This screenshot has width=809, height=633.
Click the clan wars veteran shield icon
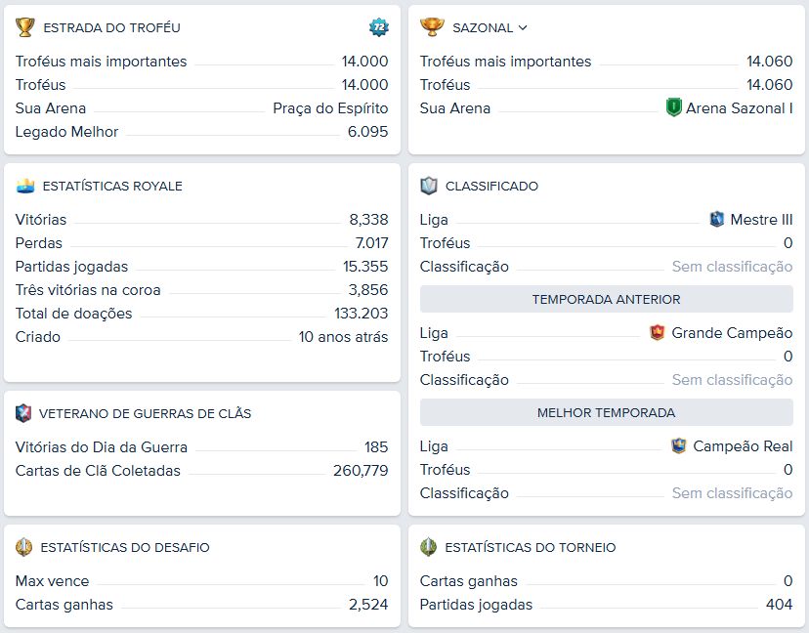(x=23, y=413)
